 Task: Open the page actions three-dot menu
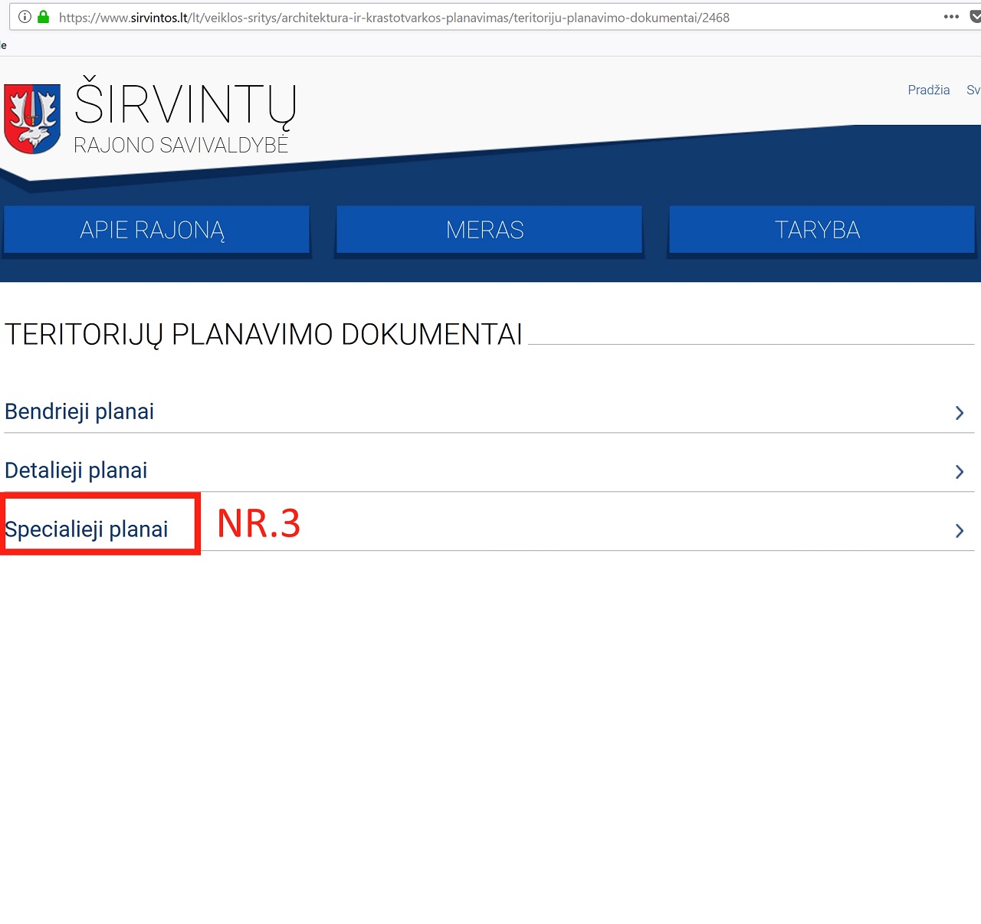point(951,17)
